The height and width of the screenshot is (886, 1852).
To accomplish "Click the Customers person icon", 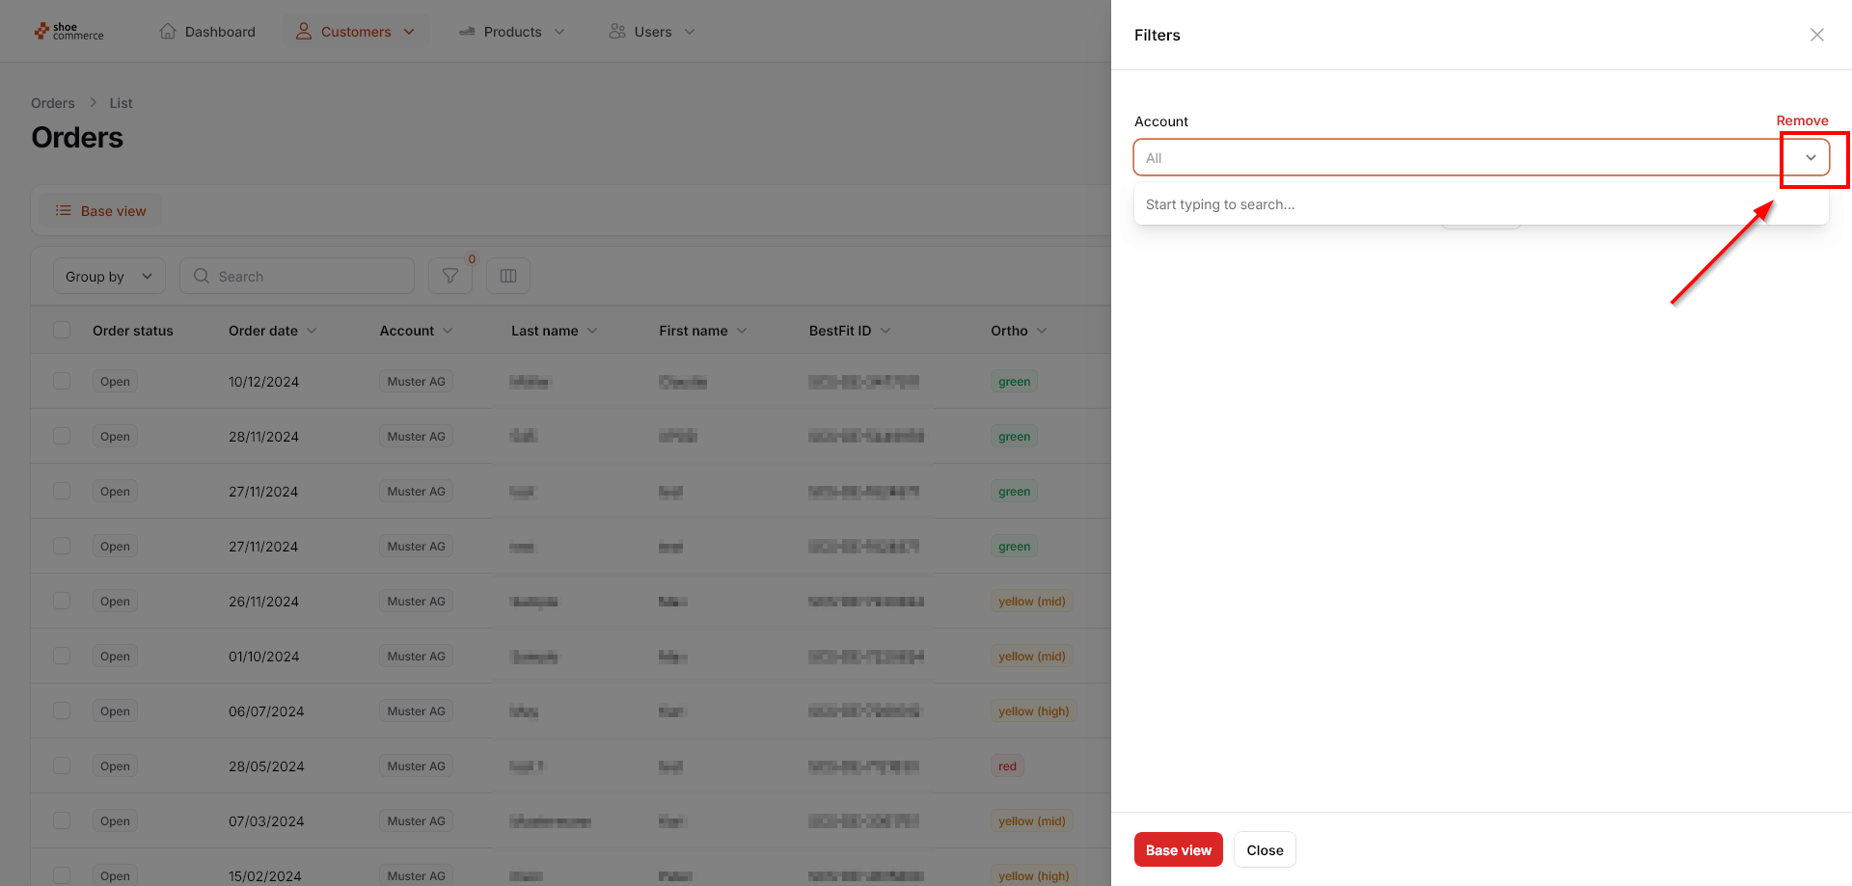I will coord(304,31).
